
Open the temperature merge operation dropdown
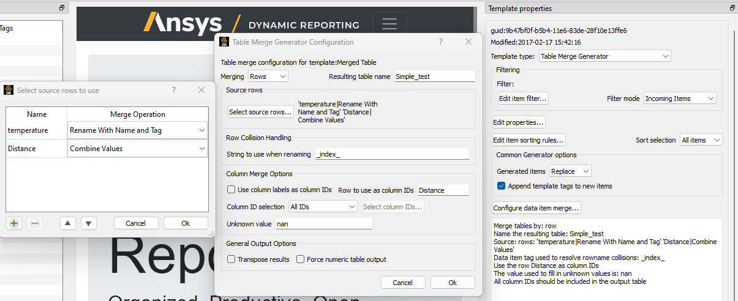point(137,130)
